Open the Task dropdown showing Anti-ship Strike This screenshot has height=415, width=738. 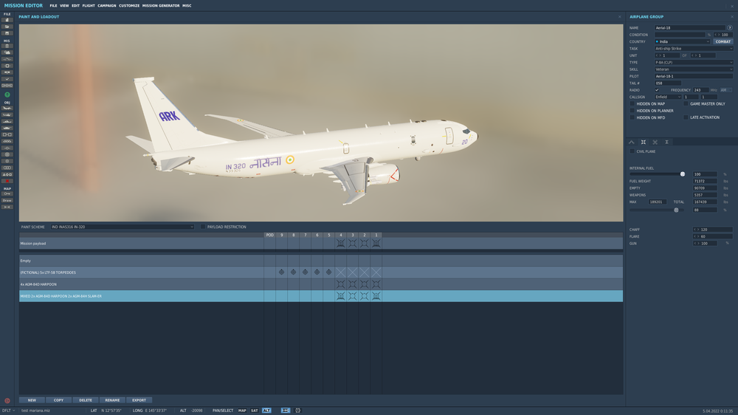click(x=694, y=49)
